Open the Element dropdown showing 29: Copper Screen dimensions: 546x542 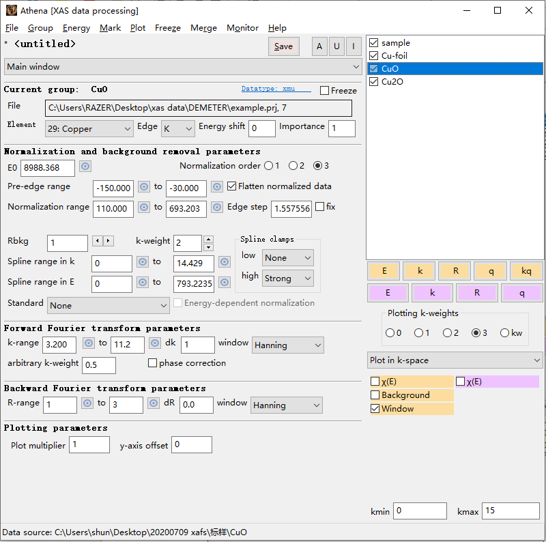[x=89, y=128]
